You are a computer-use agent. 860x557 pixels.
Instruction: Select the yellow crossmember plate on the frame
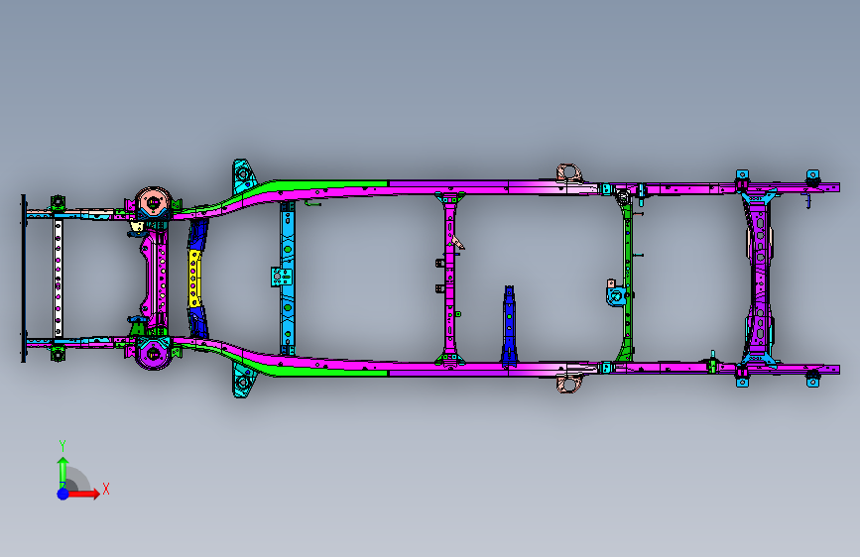click(194, 278)
